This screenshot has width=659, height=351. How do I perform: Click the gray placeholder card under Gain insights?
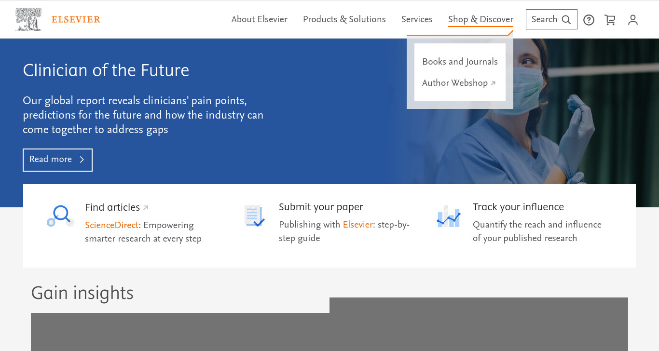point(180,332)
